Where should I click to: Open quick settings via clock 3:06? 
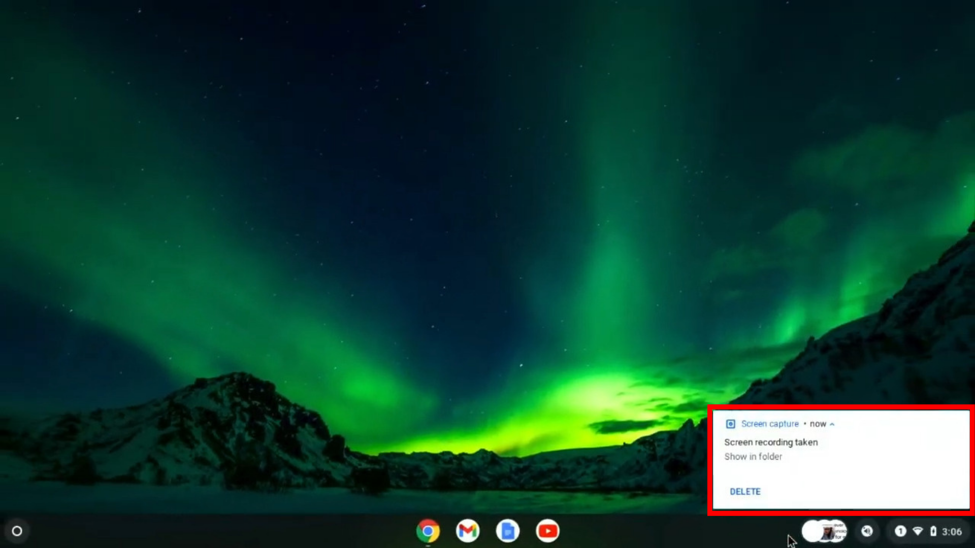click(952, 532)
